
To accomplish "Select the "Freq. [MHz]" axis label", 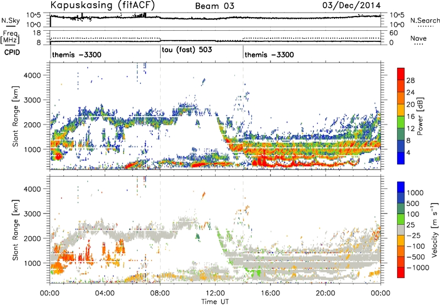I will (x=10, y=37).
